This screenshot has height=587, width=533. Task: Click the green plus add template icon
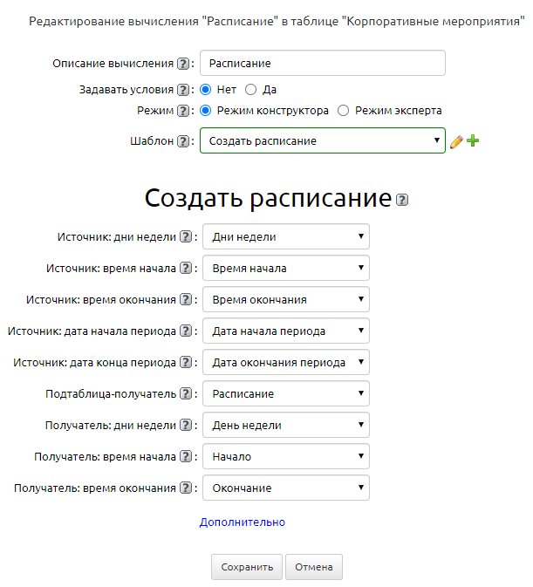tap(473, 140)
